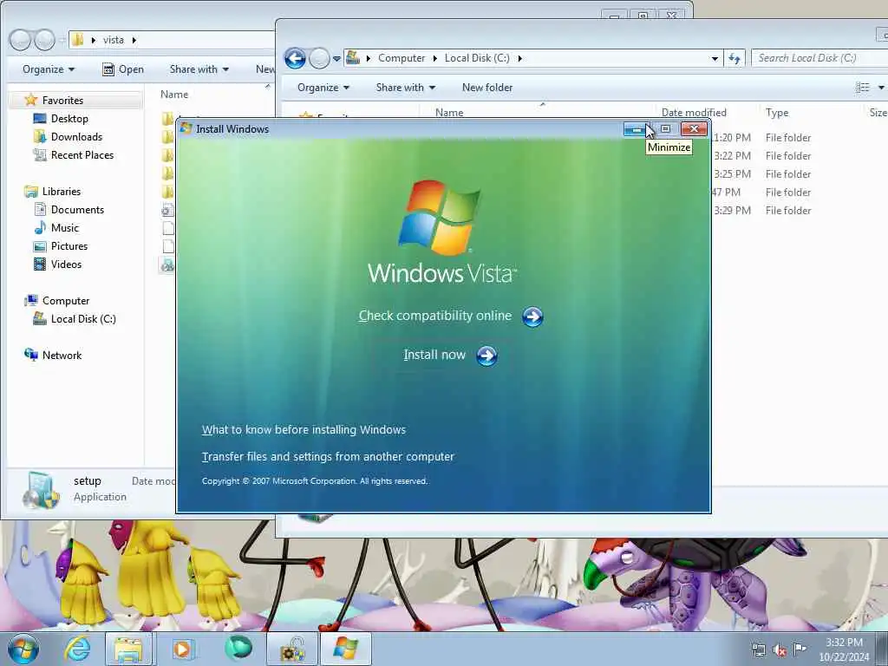Open What to know before installing Windows
The image size is (888, 666).
[304, 430]
